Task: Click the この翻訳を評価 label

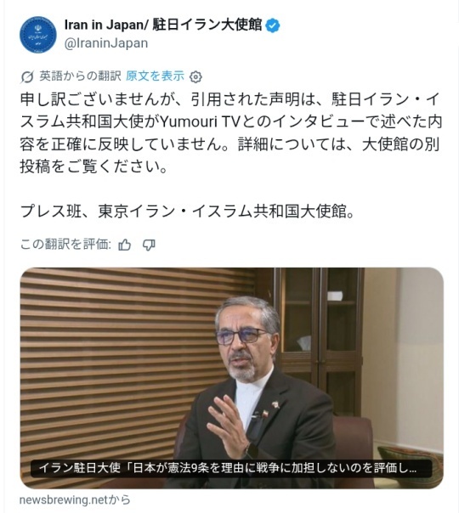Action: point(65,245)
